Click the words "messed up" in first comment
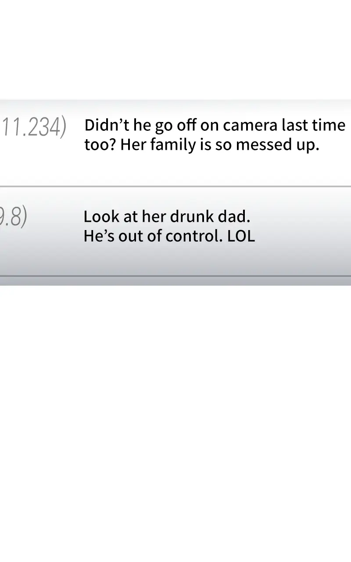The image size is (351, 562). (x=277, y=145)
